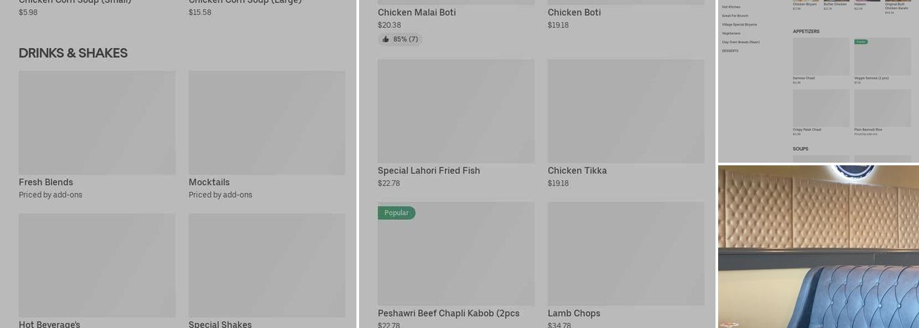Jump to the DESSERTS category

[x=730, y=51]
